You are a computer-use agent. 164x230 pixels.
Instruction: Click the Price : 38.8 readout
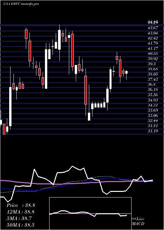point(21,205)
